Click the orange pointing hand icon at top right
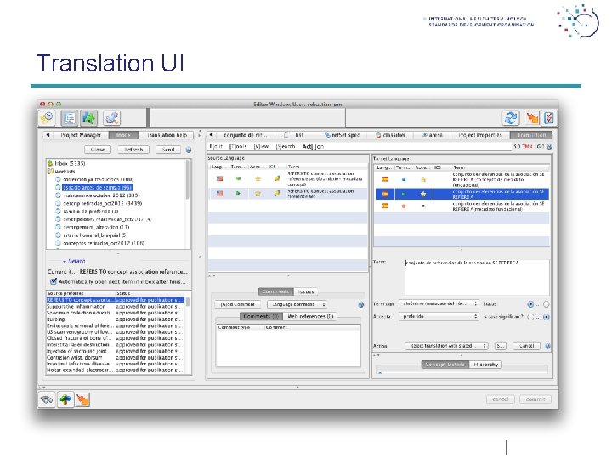Image resolution: width=612 pixels, height=459 pixels. [x=532, y=118]
